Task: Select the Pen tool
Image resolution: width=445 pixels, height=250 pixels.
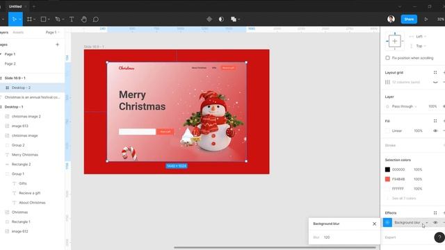Action: pyautogui.click(x=58, y=19)
